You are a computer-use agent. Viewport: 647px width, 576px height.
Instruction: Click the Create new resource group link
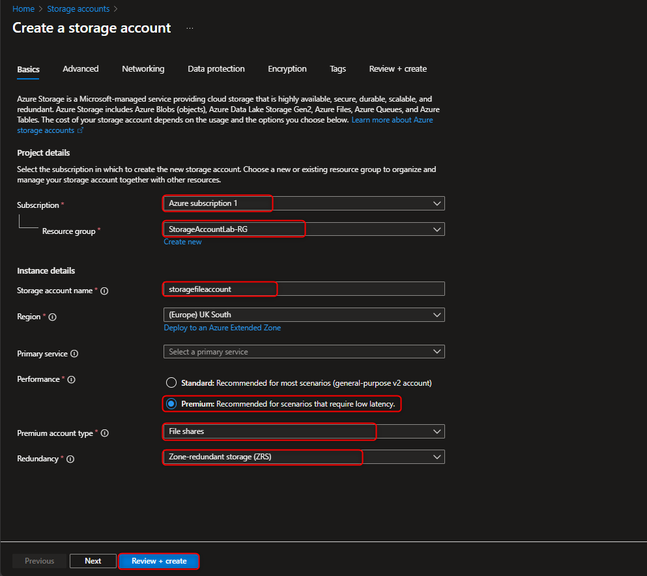182,241
